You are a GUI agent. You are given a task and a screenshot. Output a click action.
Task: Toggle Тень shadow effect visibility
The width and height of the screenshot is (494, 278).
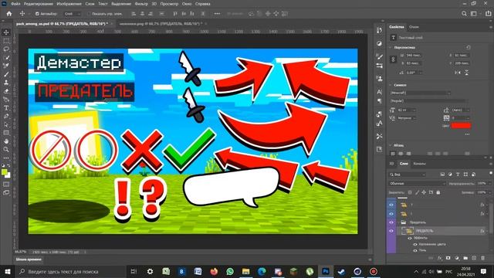tap(415, 250)
